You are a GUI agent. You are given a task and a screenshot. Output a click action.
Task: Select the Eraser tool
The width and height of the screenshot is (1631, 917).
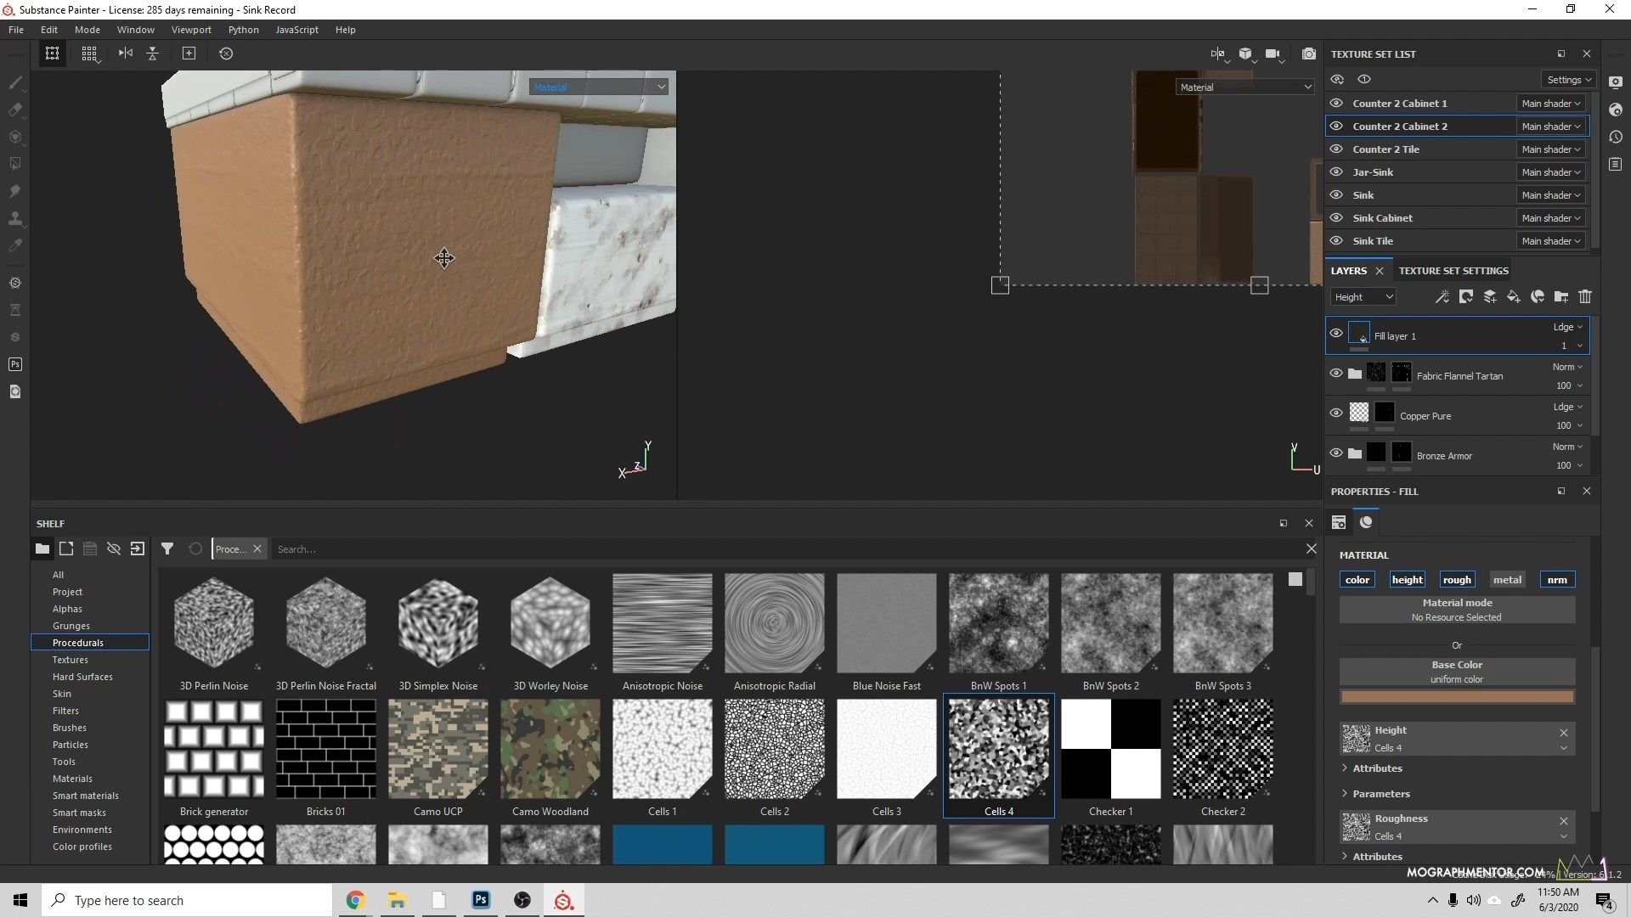[x=14, y=110]
